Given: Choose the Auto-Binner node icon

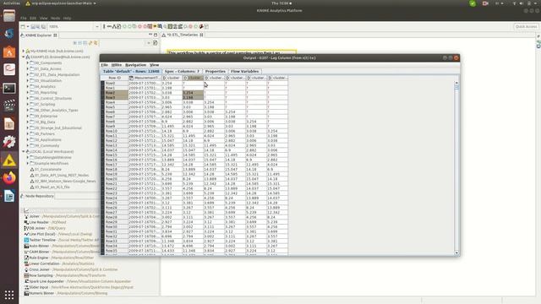Looking at the screenshot, I should 26,246.
